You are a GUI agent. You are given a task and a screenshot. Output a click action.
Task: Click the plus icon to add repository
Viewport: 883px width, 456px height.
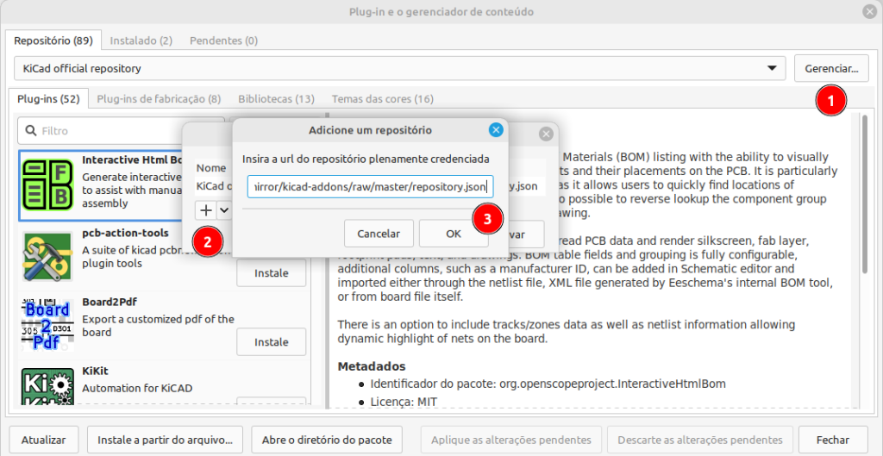point(206,210)
